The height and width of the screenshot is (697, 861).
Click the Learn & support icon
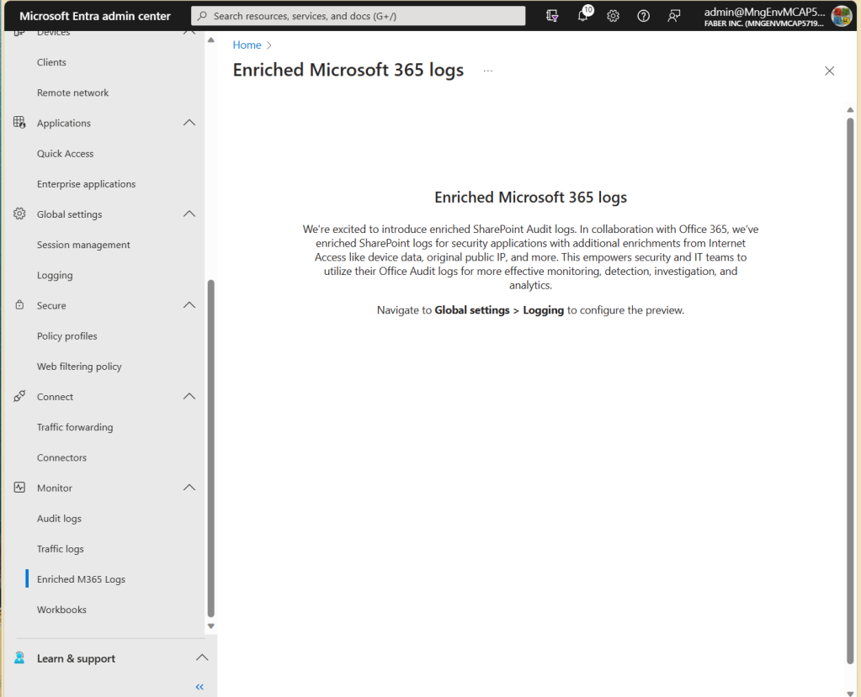tap(19, 658)
